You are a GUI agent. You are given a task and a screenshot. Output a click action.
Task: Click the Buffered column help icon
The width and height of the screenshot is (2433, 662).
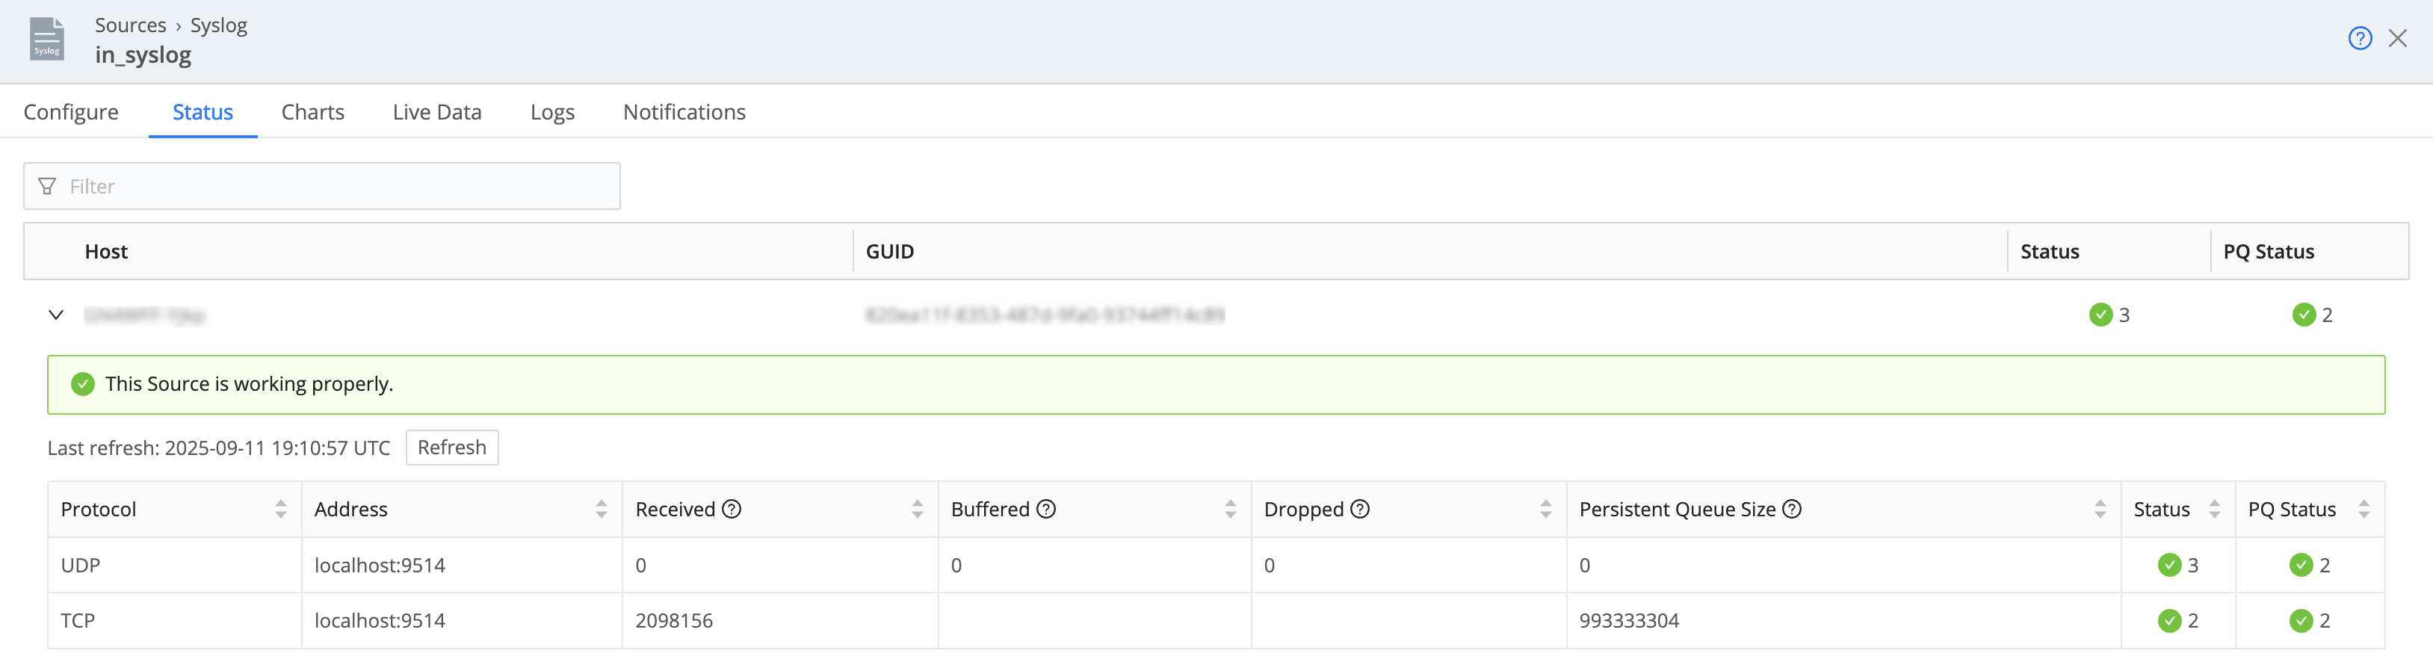[1045, 508]
